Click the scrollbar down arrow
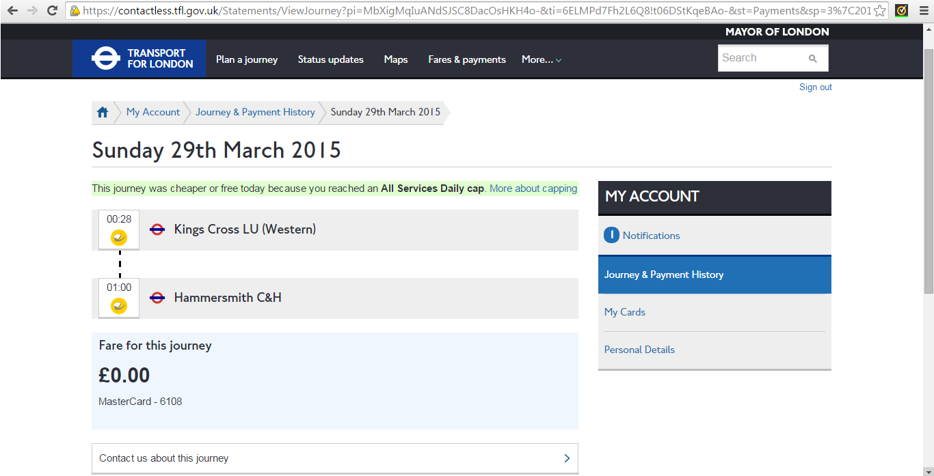The height and width of the screenshot is (476, 934). click(x=929, y=470)
